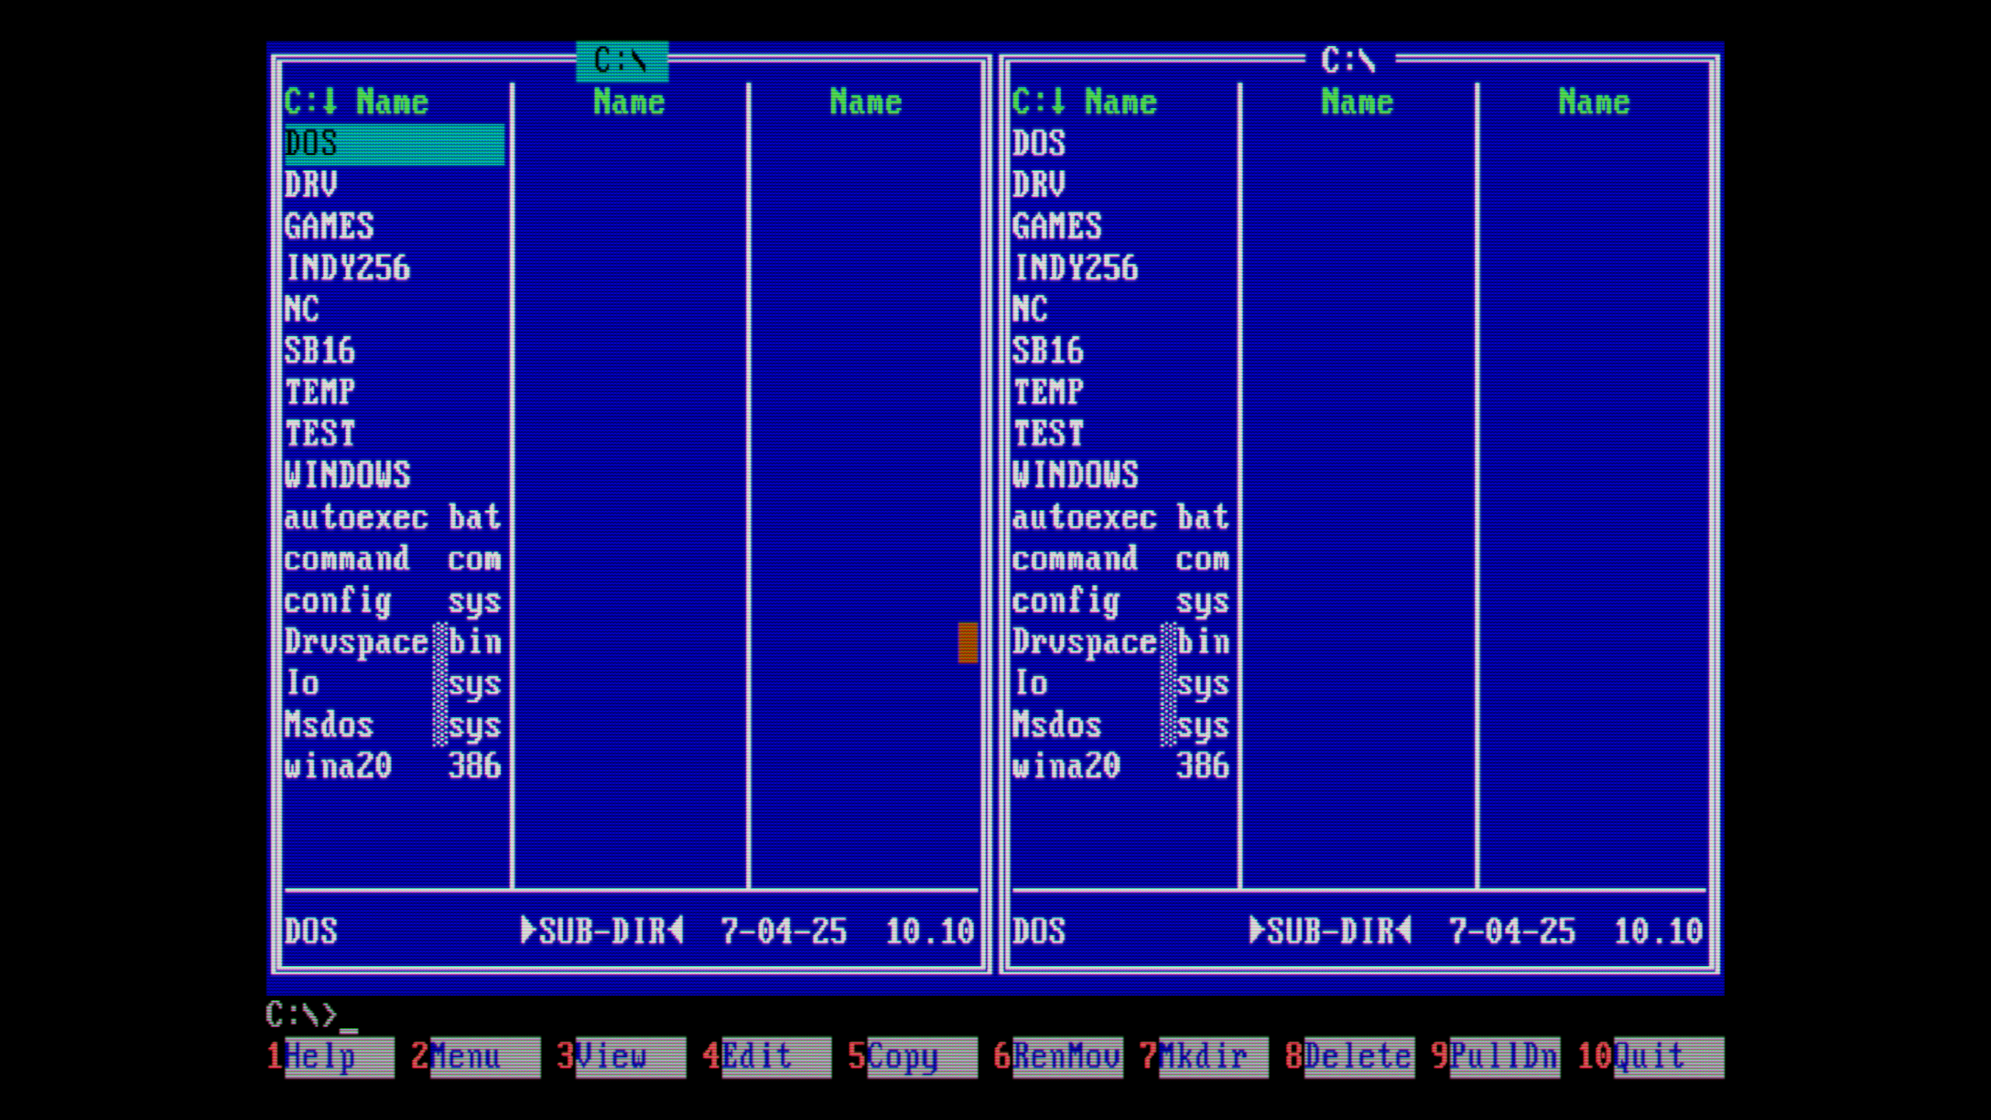
Task: Select SB16 directory in right panel
Action: click(1122, 351)
